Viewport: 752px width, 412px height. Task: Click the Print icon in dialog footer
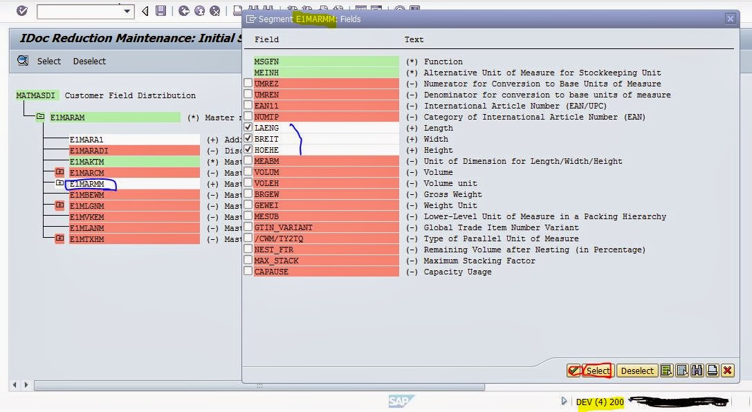click(713, 371)
